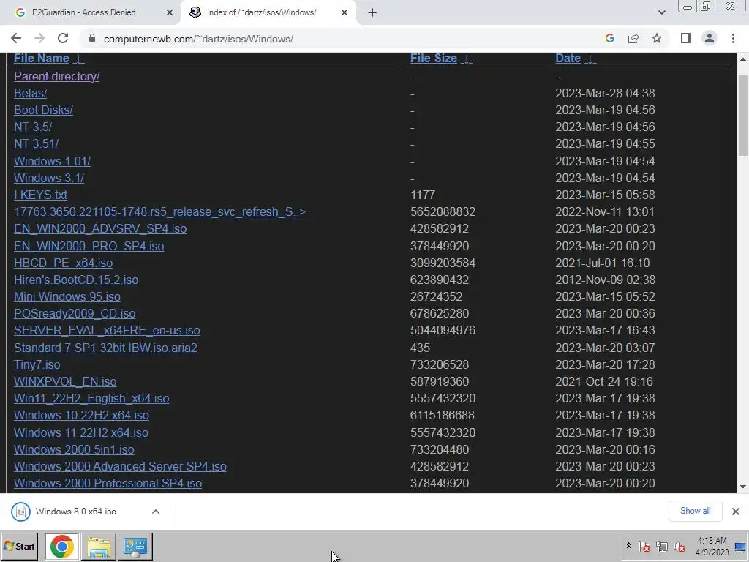Open the ! KEYS.txt file
Image resolution: width=749 pixels, height=562 pixels.
tap(41, 195)
